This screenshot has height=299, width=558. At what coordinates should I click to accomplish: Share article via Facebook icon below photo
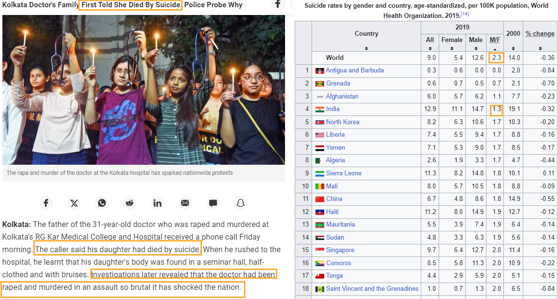tap(46, 203)
